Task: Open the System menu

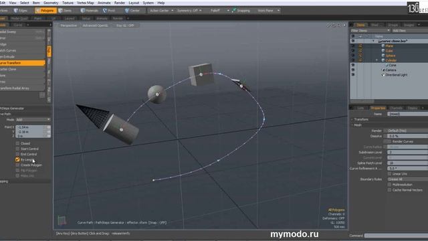Action: pos(148,3)
